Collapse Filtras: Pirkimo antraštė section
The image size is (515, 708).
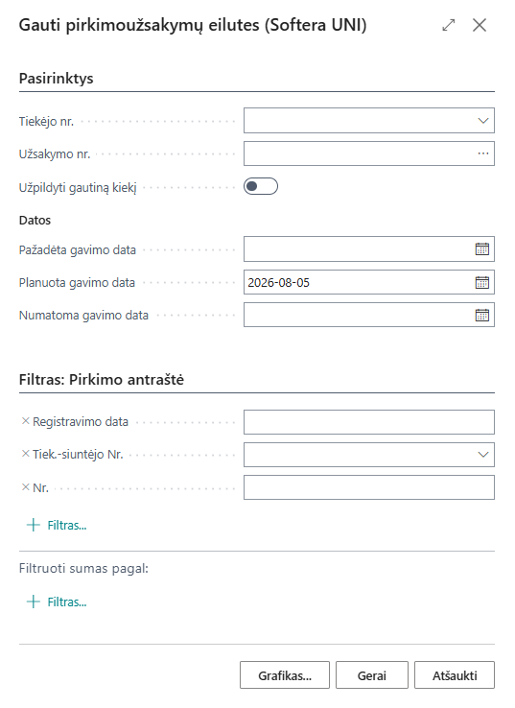tap(102, 379)
